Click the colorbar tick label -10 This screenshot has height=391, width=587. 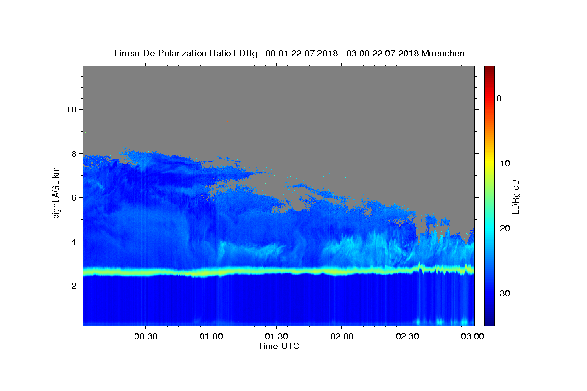tap(504, 163)
